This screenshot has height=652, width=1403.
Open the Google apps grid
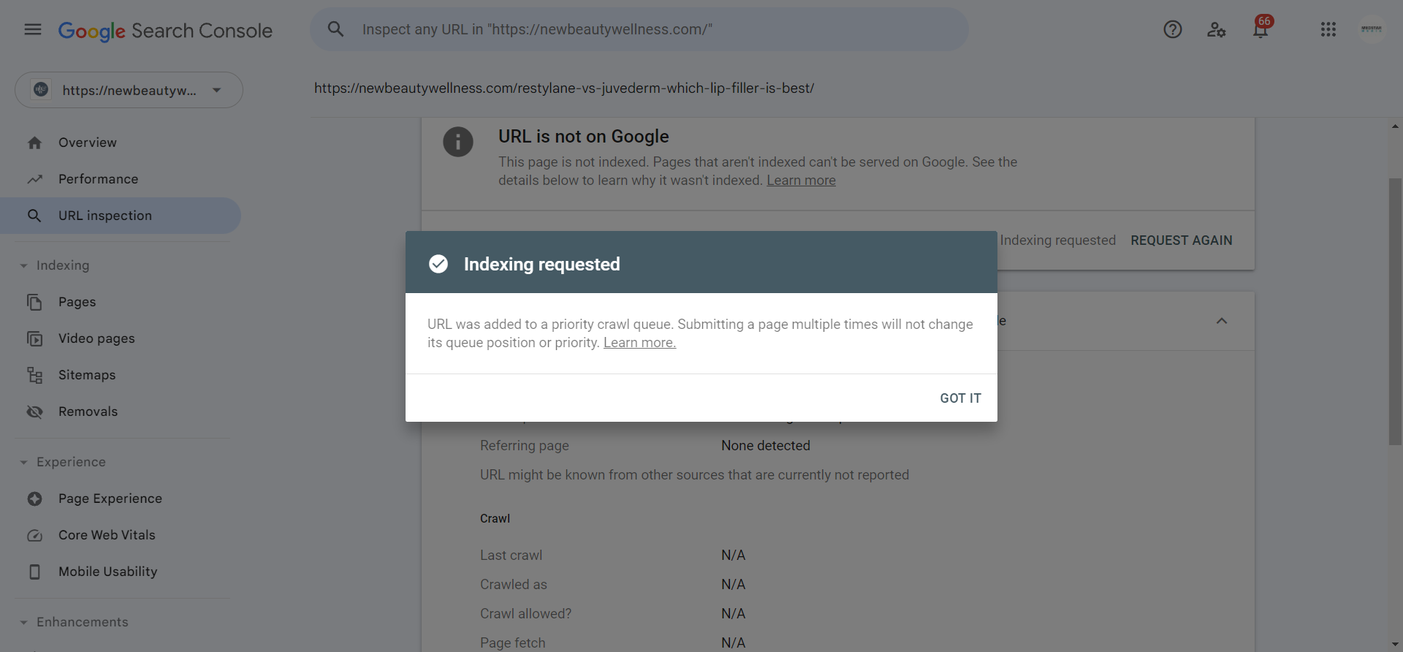click(1328, 29)
